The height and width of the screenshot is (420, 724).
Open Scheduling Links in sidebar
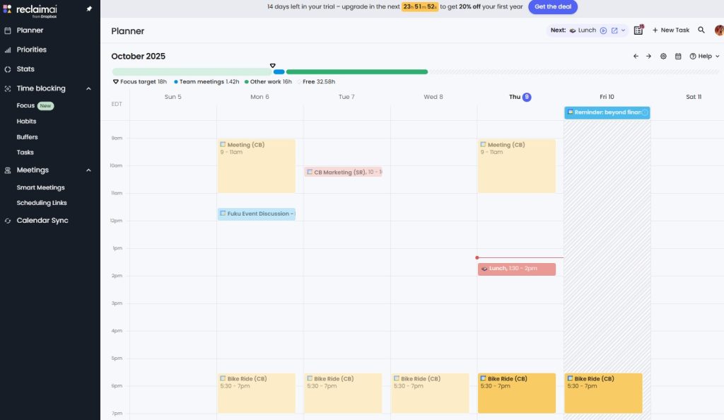[x=42, y=203]
